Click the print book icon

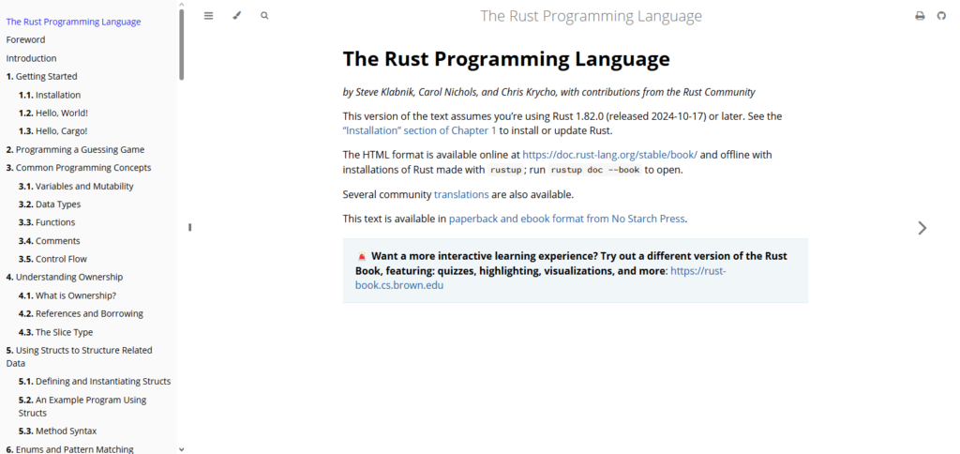click(920, 16)
